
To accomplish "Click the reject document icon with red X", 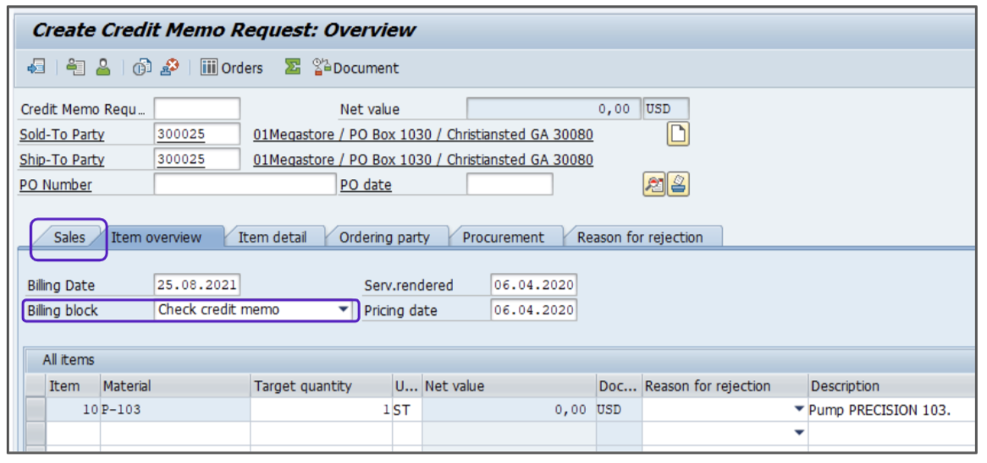I will (x=169, y=68).
